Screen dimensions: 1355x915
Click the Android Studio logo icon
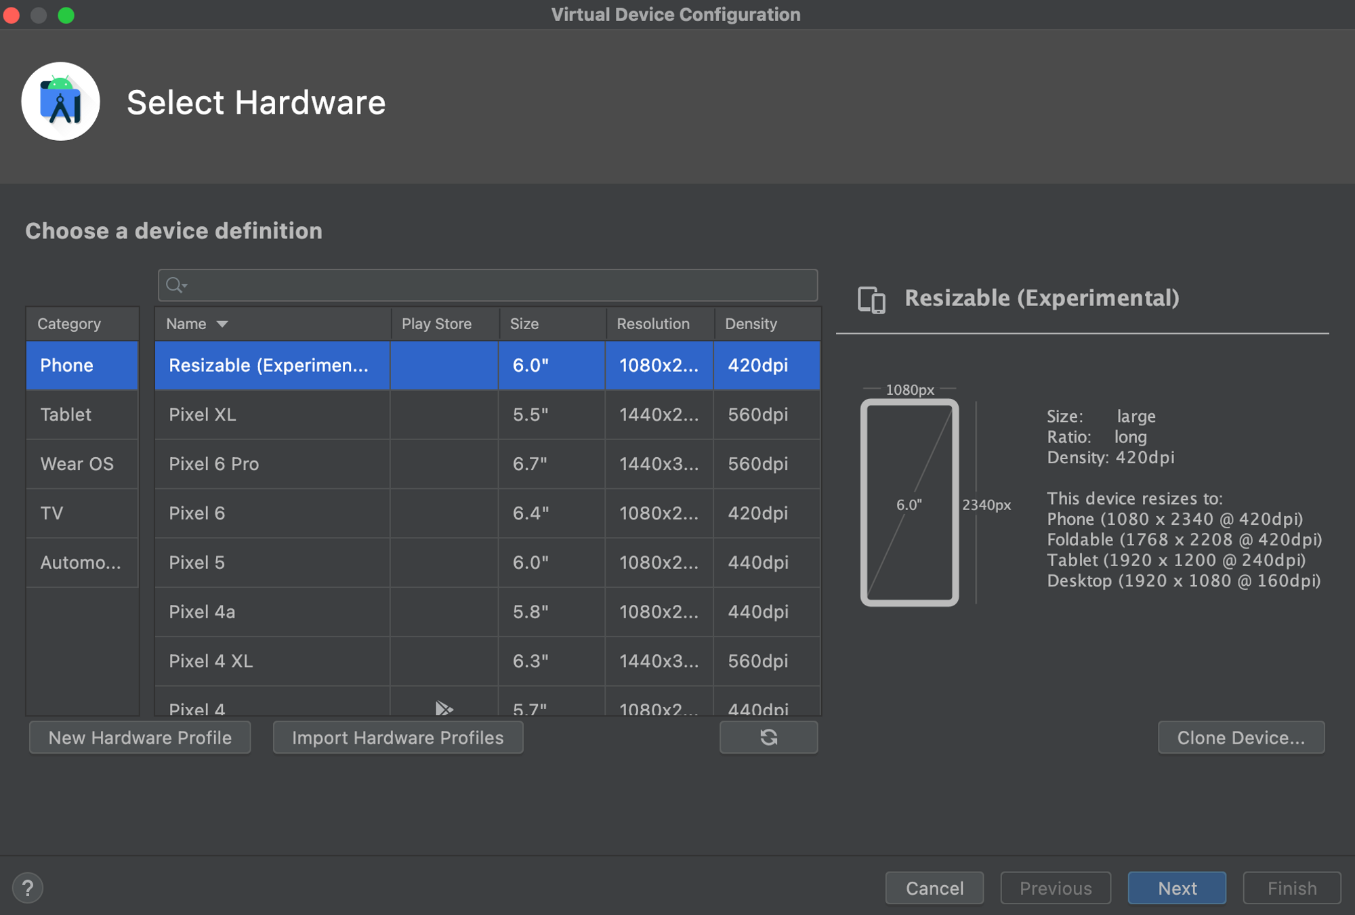[x=61, y=102]
